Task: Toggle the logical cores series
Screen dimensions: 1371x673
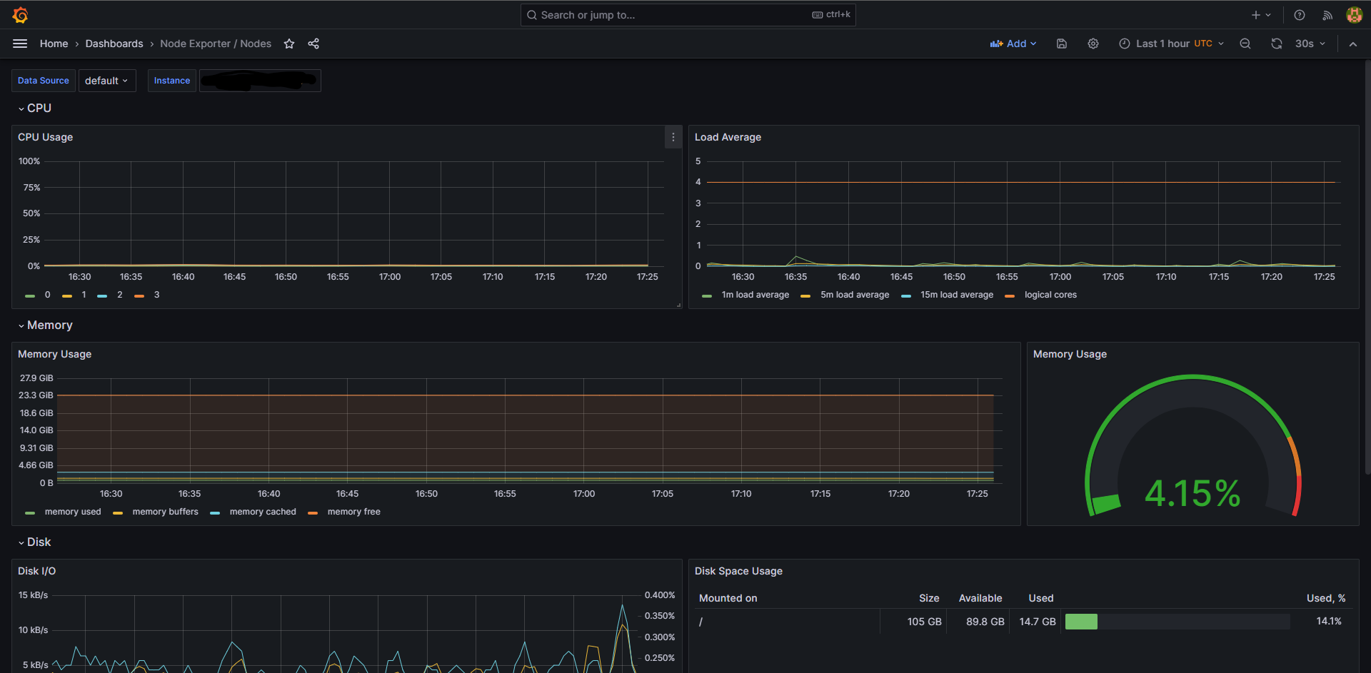Action: (1050, 295)
